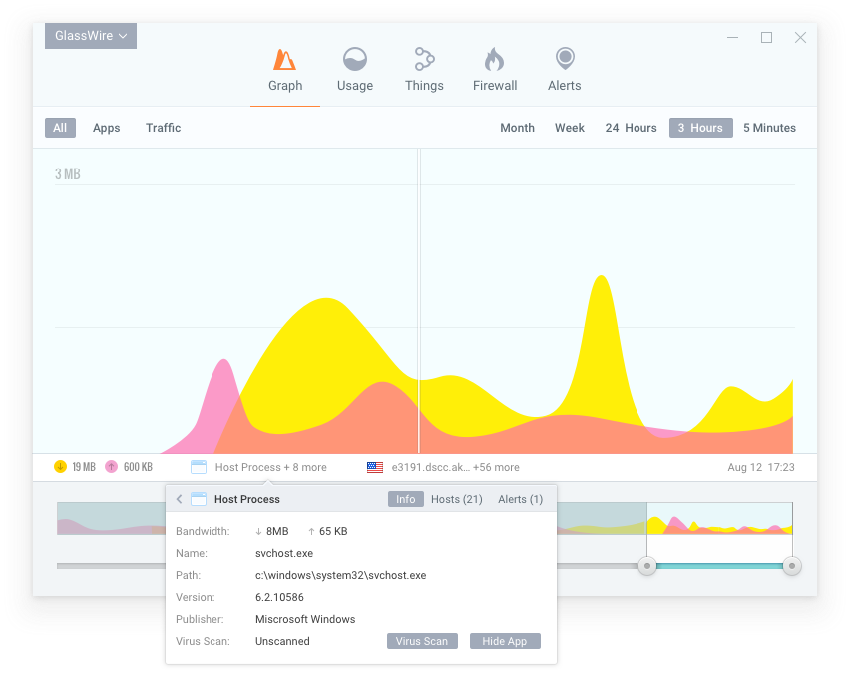The image size is (850, 677).
Task: Close the GlassWire window
Action: click(801, 37)
